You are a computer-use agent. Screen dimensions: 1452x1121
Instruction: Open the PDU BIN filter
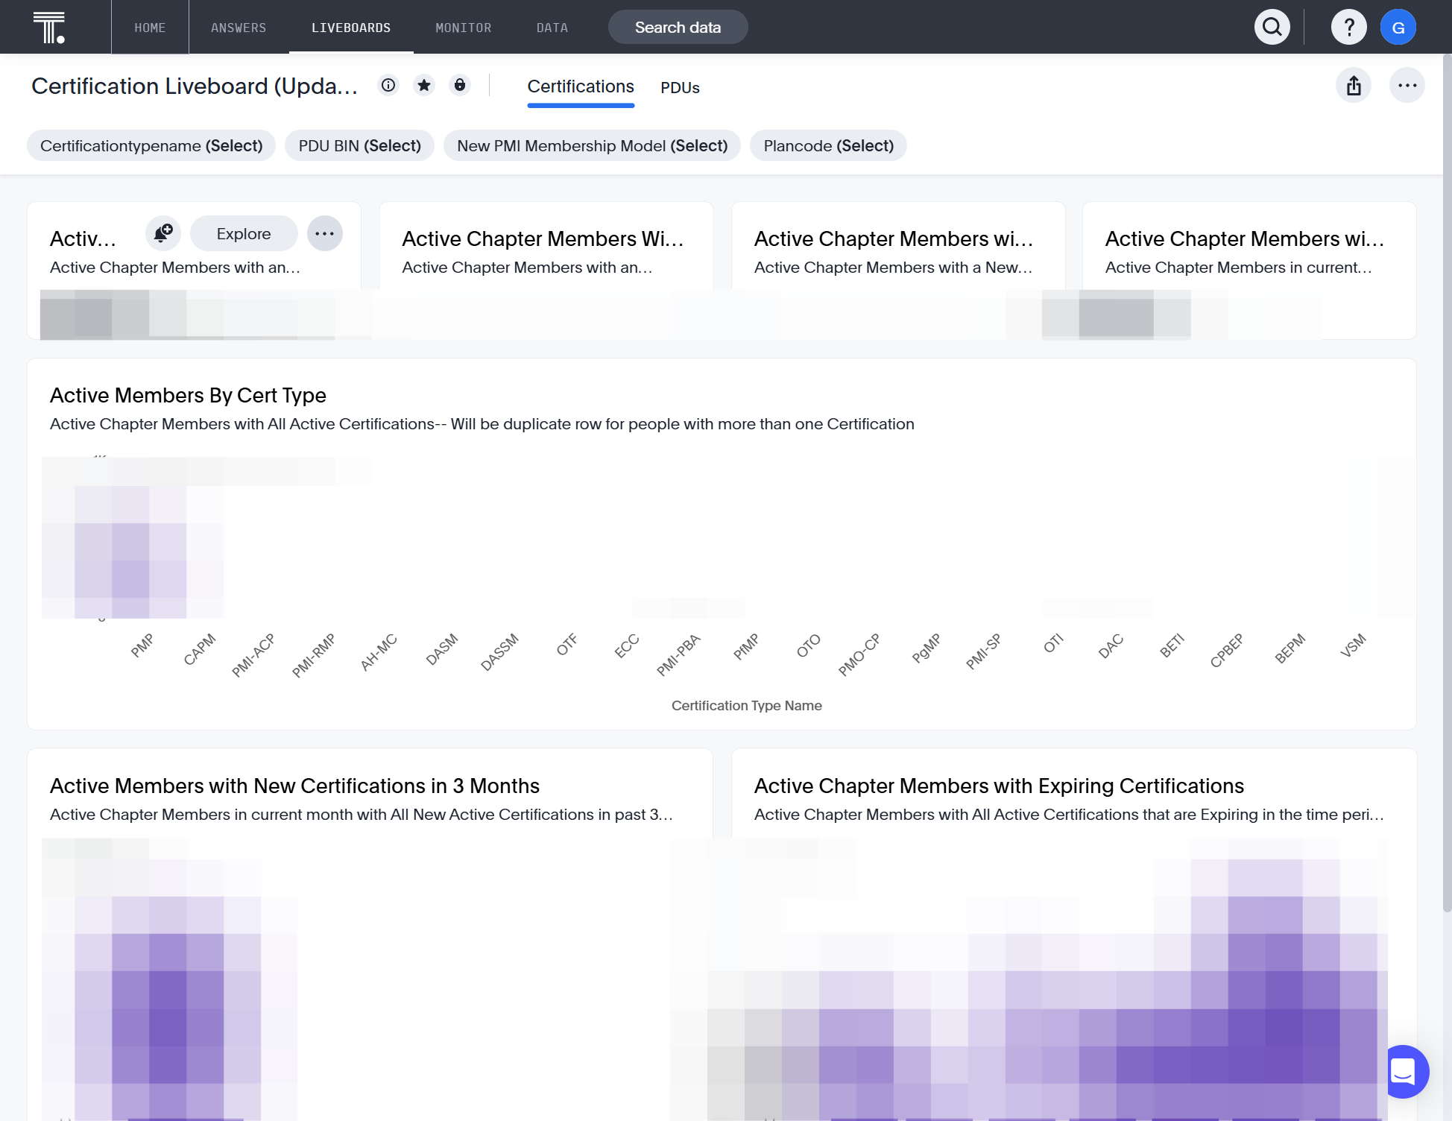coord(360,146)
